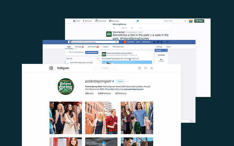Open the three-dot options next to Follow
The width and height of the screenshot is (234, 146).
pos(127,81)
